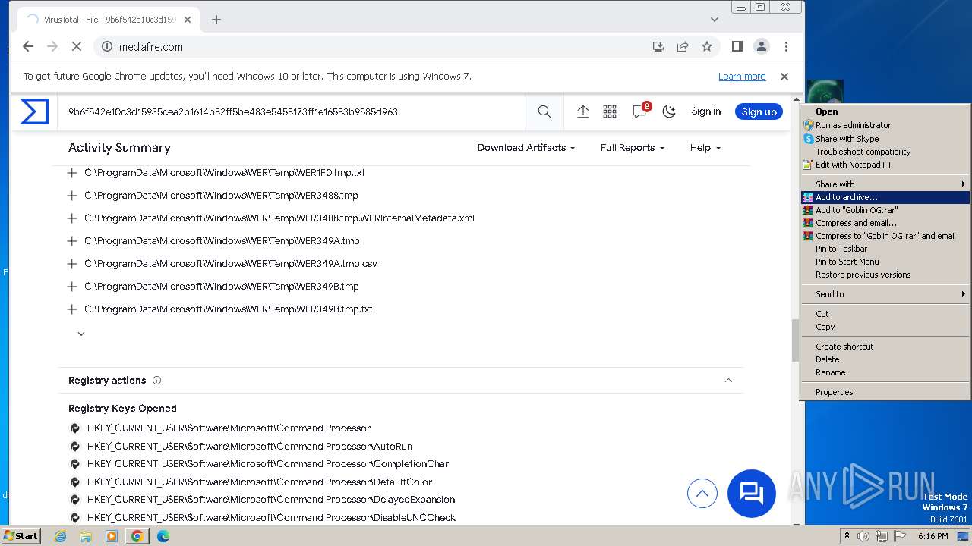
Task: Click the volume speaker tray icon
Action: [x=863, y=536]
